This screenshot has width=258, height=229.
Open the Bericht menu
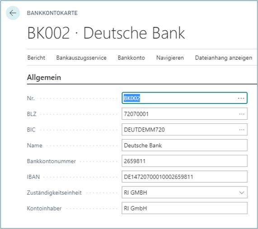click(x=36, y=58)
